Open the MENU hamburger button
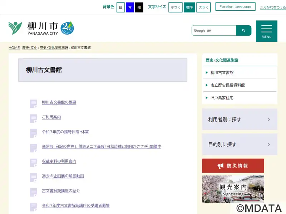286x214 pixels. 266,31
